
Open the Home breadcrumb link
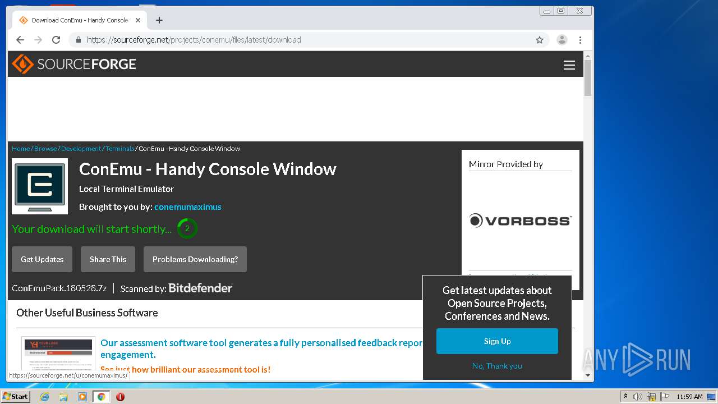click(21, 149)
